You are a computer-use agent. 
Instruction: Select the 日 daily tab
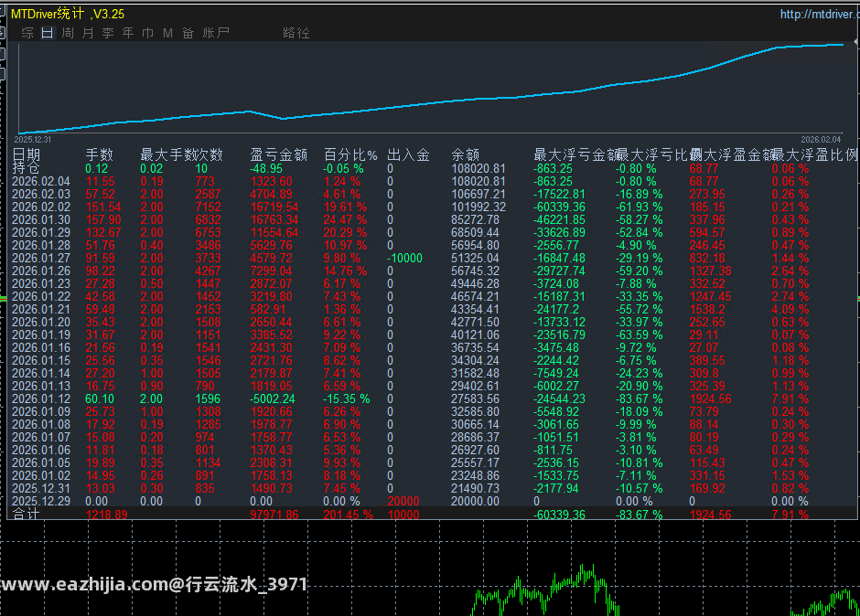click(x=48, y=33)
